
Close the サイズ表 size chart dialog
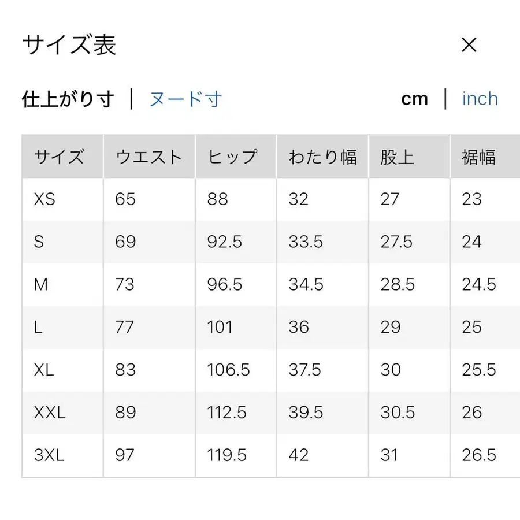coord(470,44)
